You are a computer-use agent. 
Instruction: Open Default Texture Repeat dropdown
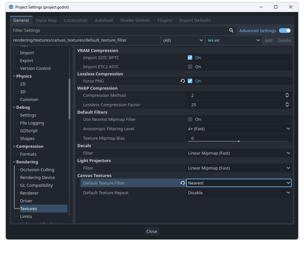239,193
